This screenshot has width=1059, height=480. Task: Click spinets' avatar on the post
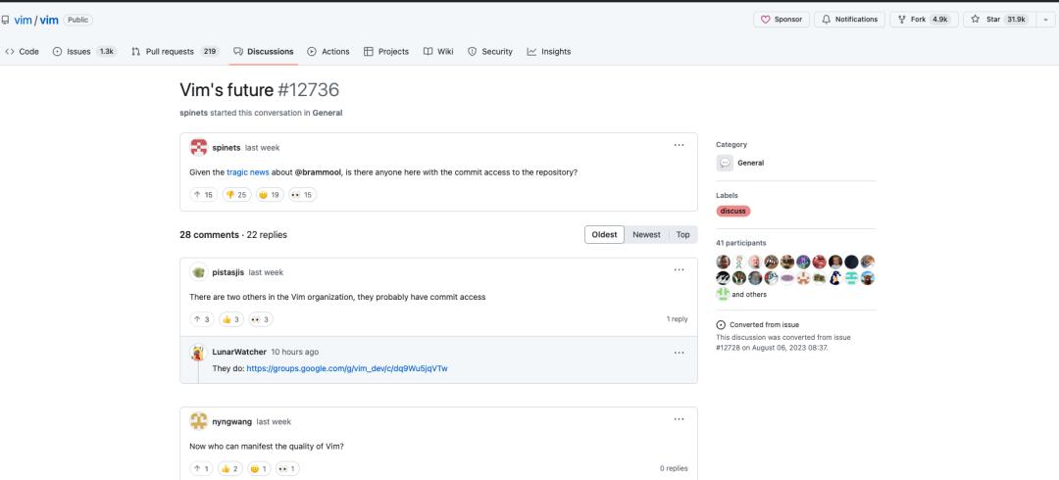click(x=198, y=147)
